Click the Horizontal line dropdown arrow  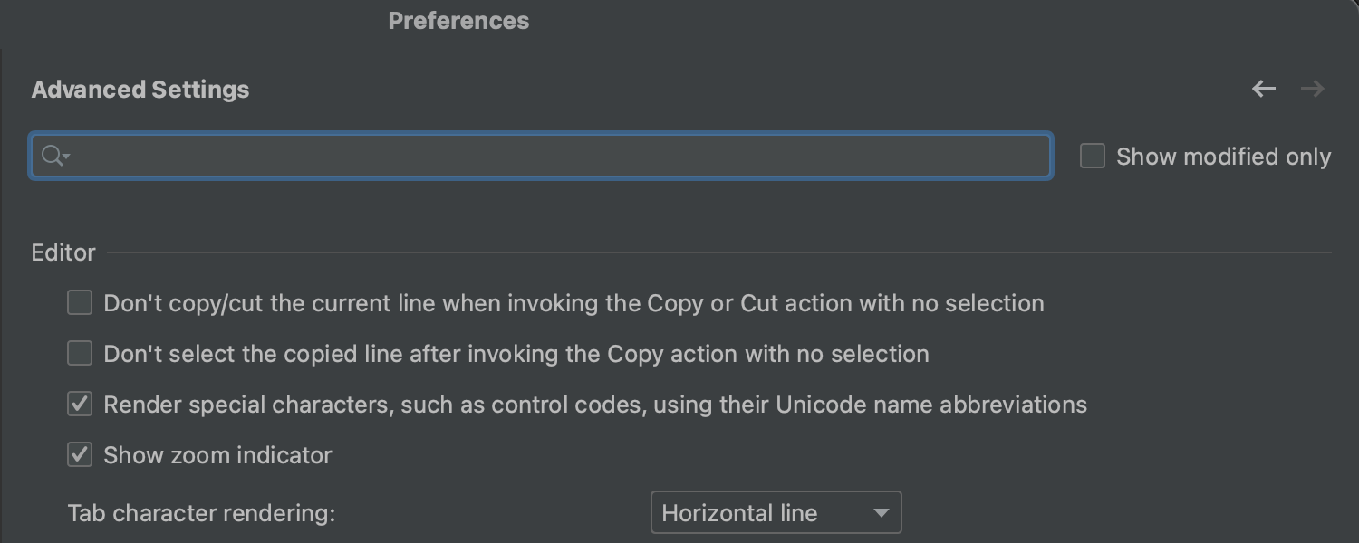pyautogui.click(x=881, y=513)
